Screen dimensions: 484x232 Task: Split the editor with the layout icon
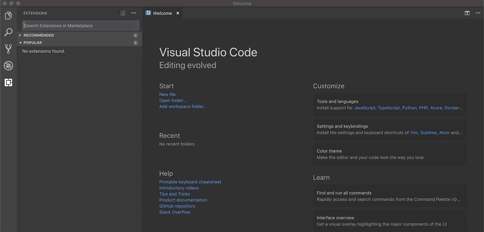click(467, 13)
